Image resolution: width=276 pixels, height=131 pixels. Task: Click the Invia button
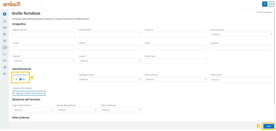point(269,126)
